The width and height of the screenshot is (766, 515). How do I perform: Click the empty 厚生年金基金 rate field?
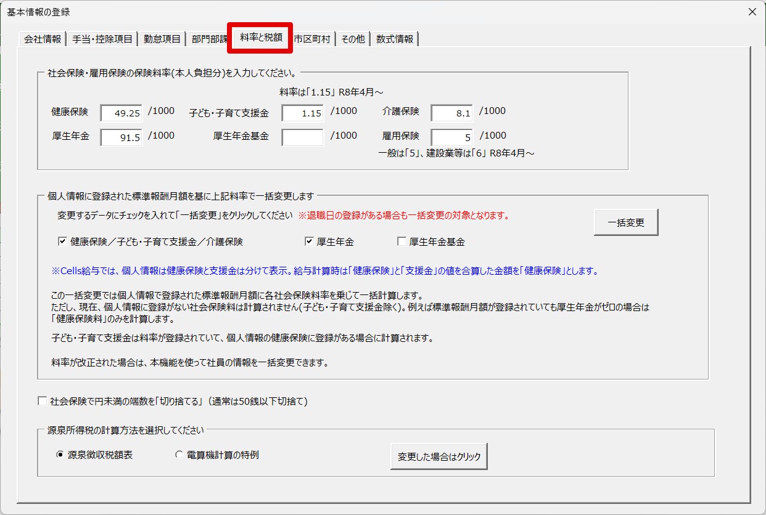point(302,137)
